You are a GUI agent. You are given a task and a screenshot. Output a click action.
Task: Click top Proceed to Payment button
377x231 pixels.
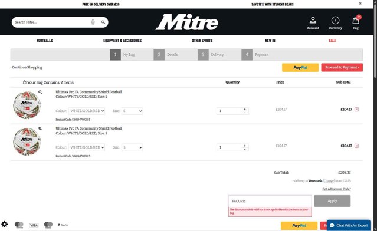(342, 68)
